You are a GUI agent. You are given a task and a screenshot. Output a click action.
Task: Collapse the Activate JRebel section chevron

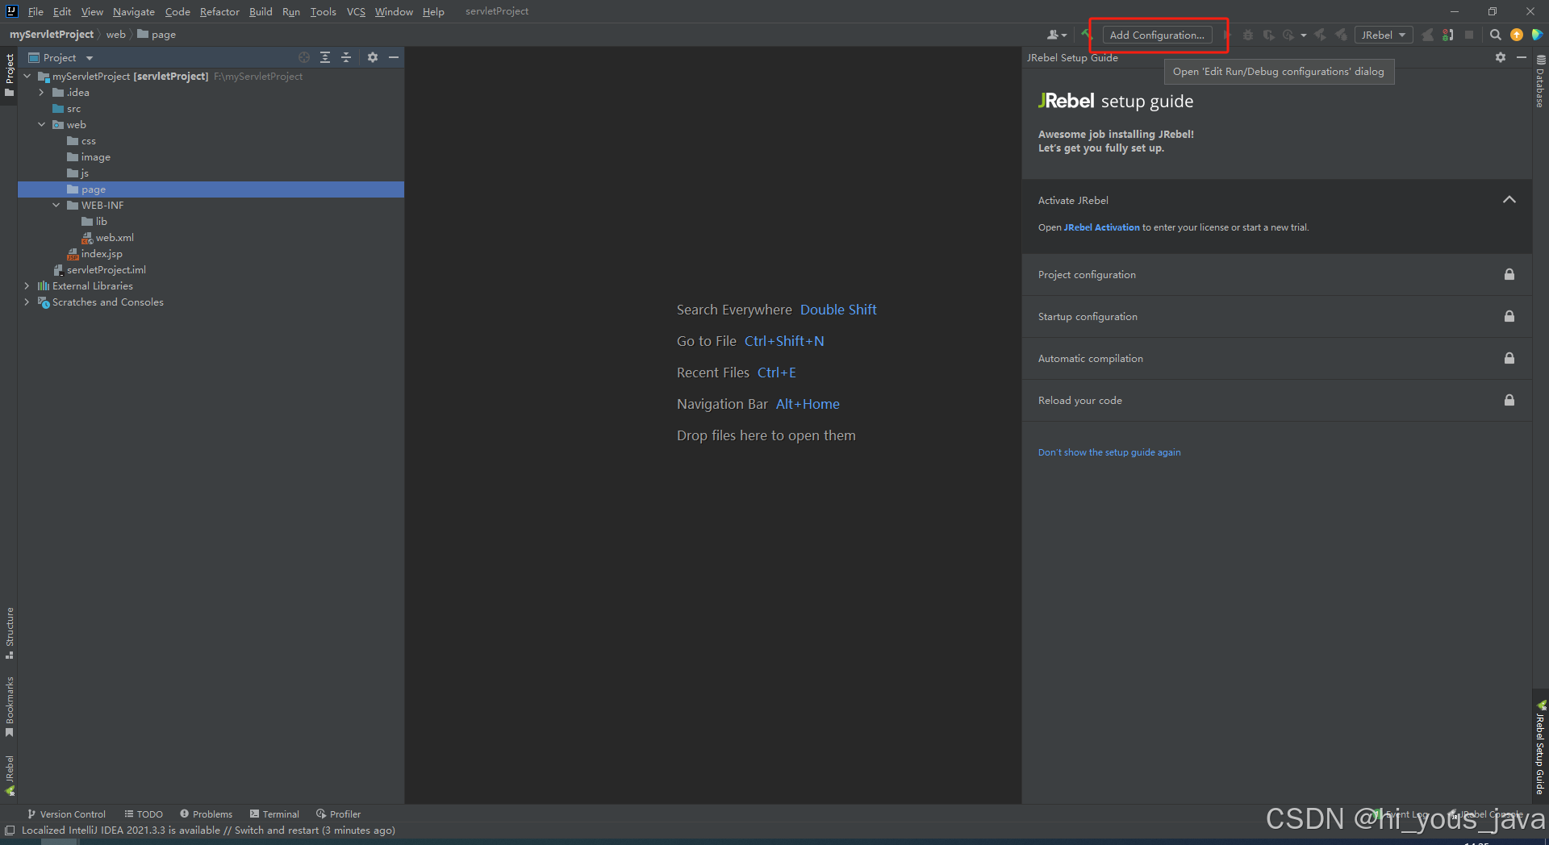[x=1509, y=200]
